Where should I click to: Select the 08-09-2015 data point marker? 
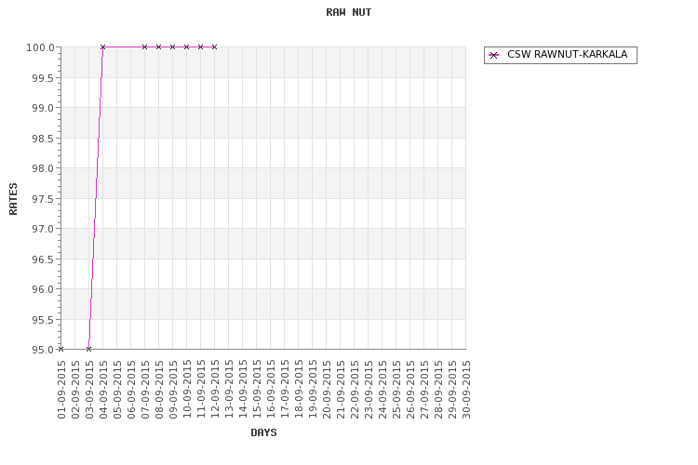158,46
